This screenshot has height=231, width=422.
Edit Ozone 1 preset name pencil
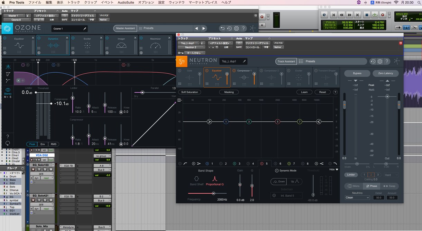(85, 29)
